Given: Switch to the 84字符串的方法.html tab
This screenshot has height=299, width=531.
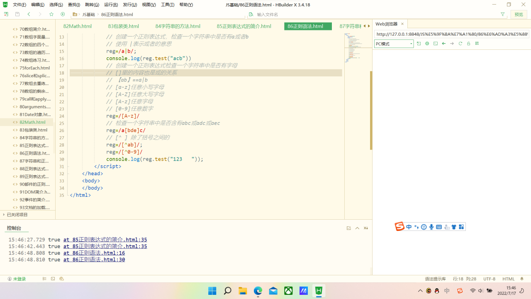Looking at the screenshot, I should pos(178,26).
